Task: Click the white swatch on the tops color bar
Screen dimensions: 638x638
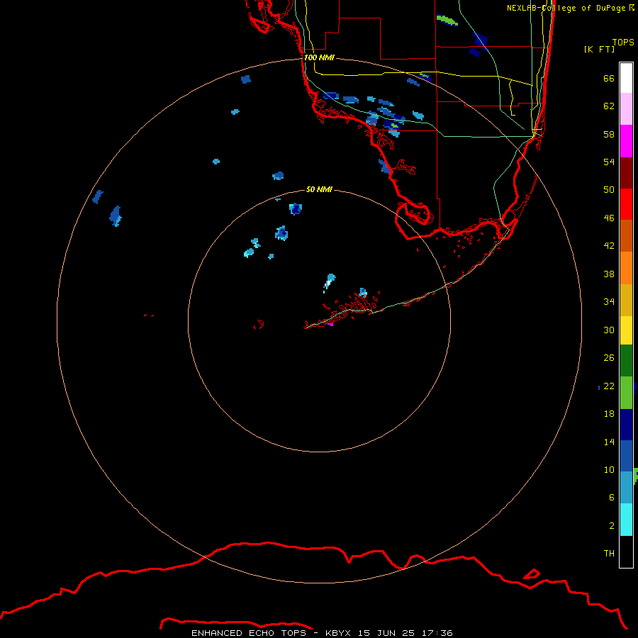Action: [626, 78]
